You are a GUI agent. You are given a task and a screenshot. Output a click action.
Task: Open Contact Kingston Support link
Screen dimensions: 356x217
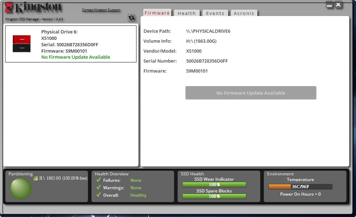pyautogui.click(x=101, y=10)
